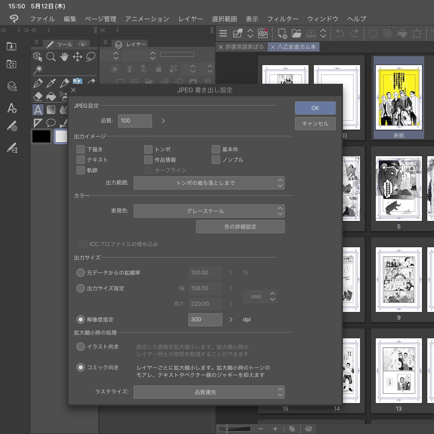Viewport: 434px width, 434px height.
Task: Click the zoom in plus button in the bottom bar
Action: click(275, 429)
